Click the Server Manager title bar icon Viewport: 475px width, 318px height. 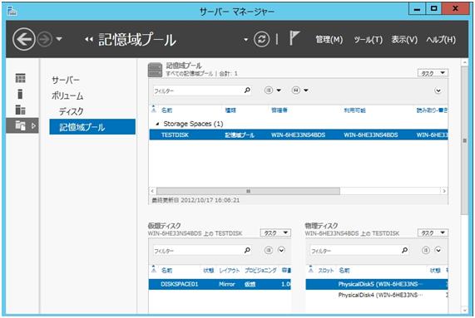[x=12, y=12]
